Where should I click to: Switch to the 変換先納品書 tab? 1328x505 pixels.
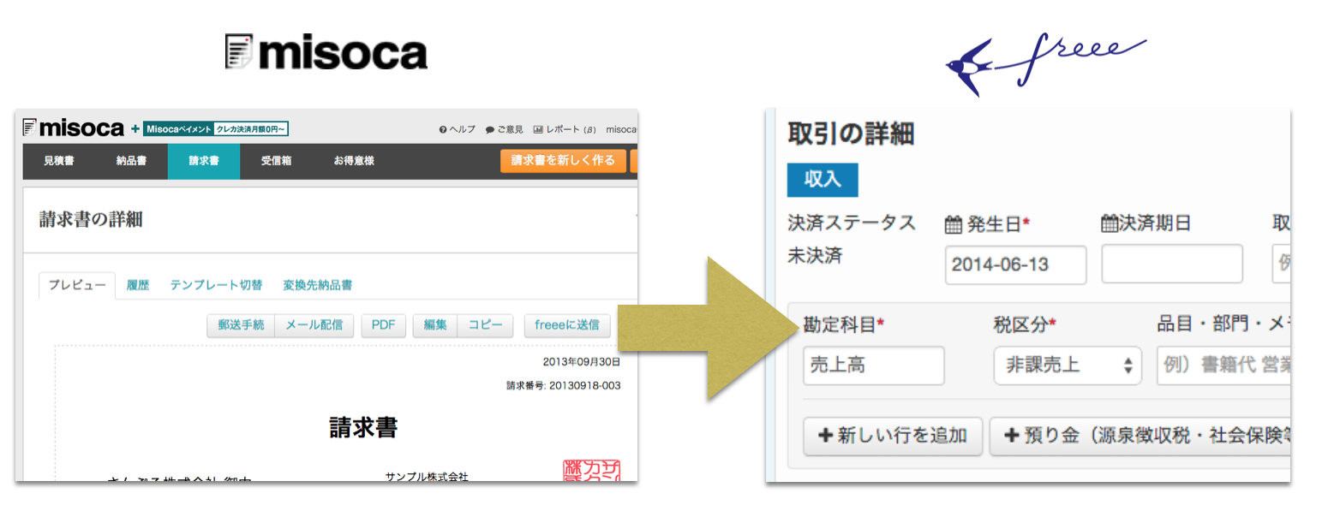[318, 285]
